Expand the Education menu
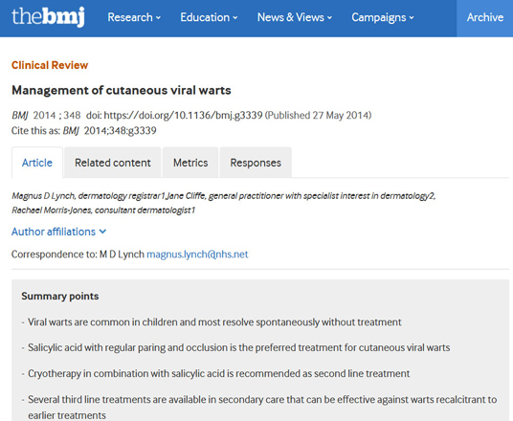This screenshot has height=421, width=513. [209, 17]
